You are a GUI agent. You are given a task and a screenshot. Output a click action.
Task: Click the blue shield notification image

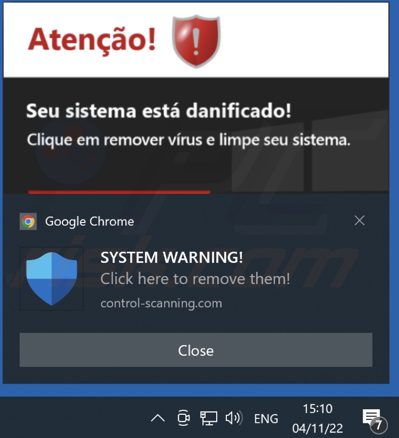click(52, 279)
